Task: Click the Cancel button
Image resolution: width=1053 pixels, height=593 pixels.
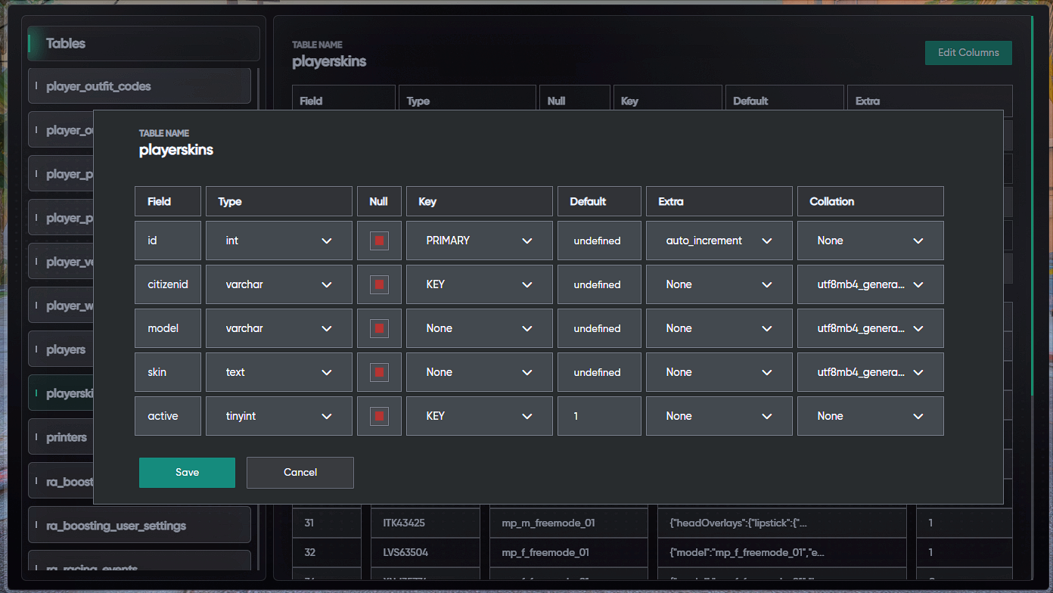Action: coord(300,473)
